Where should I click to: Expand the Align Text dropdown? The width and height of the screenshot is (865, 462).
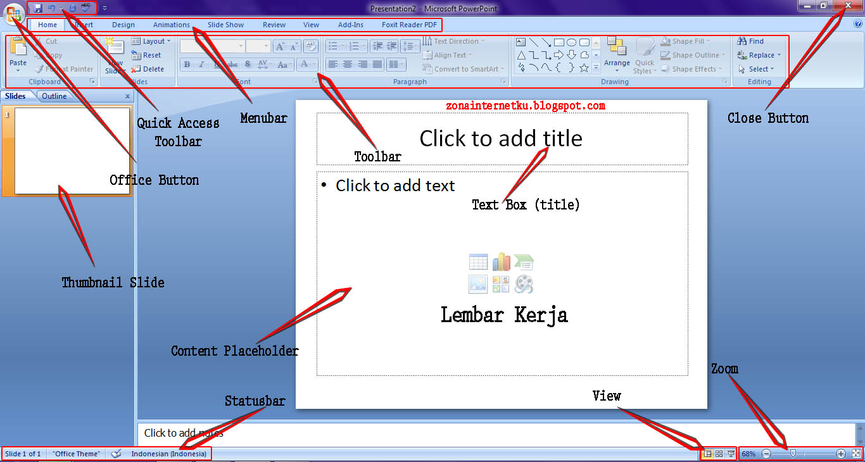[450, 54]
